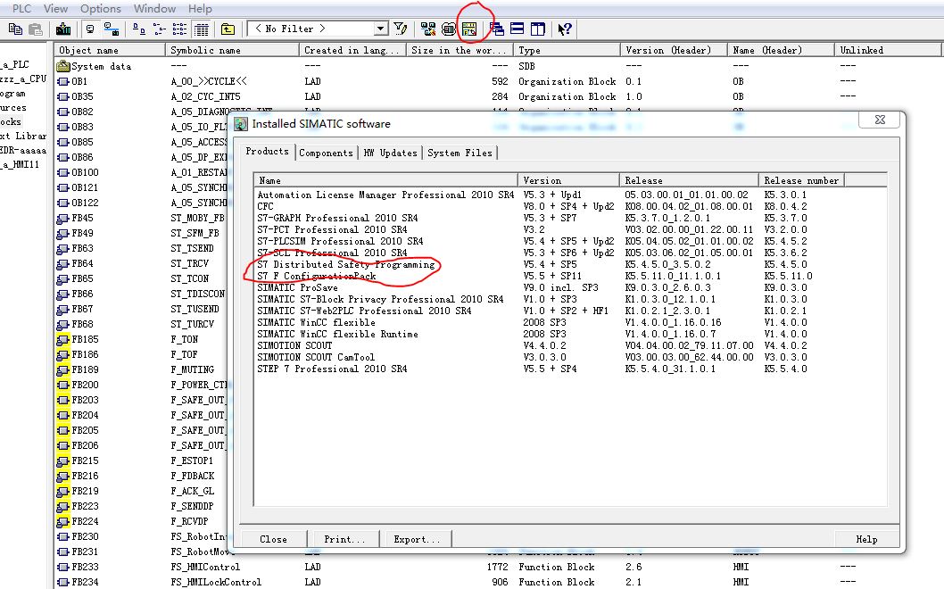Click the context Help arrow icon
This screenshot has height=589, width=944.
tap(564, 29)
